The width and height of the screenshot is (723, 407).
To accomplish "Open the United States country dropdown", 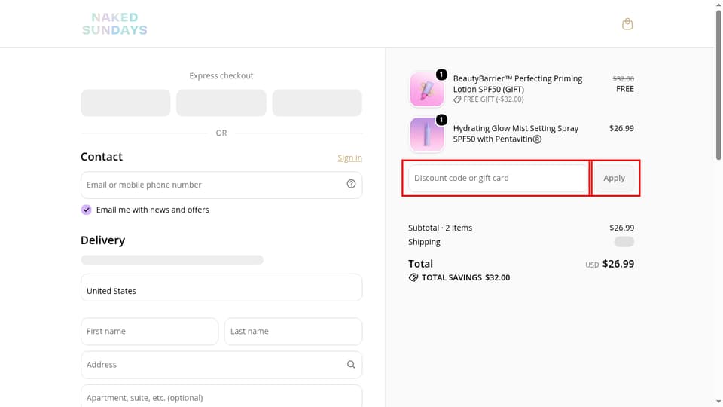I will click(x=221, y=287).
